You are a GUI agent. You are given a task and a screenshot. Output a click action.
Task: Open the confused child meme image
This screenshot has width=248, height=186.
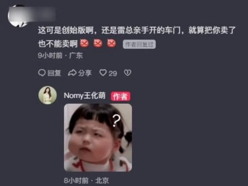98,138
